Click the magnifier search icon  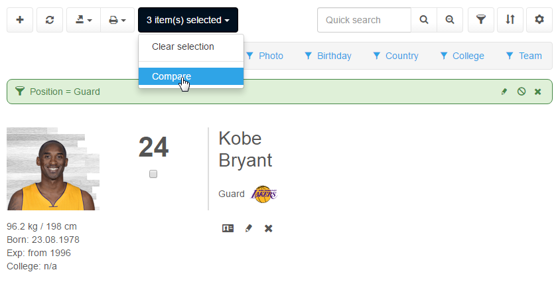[x=424, y=20]
